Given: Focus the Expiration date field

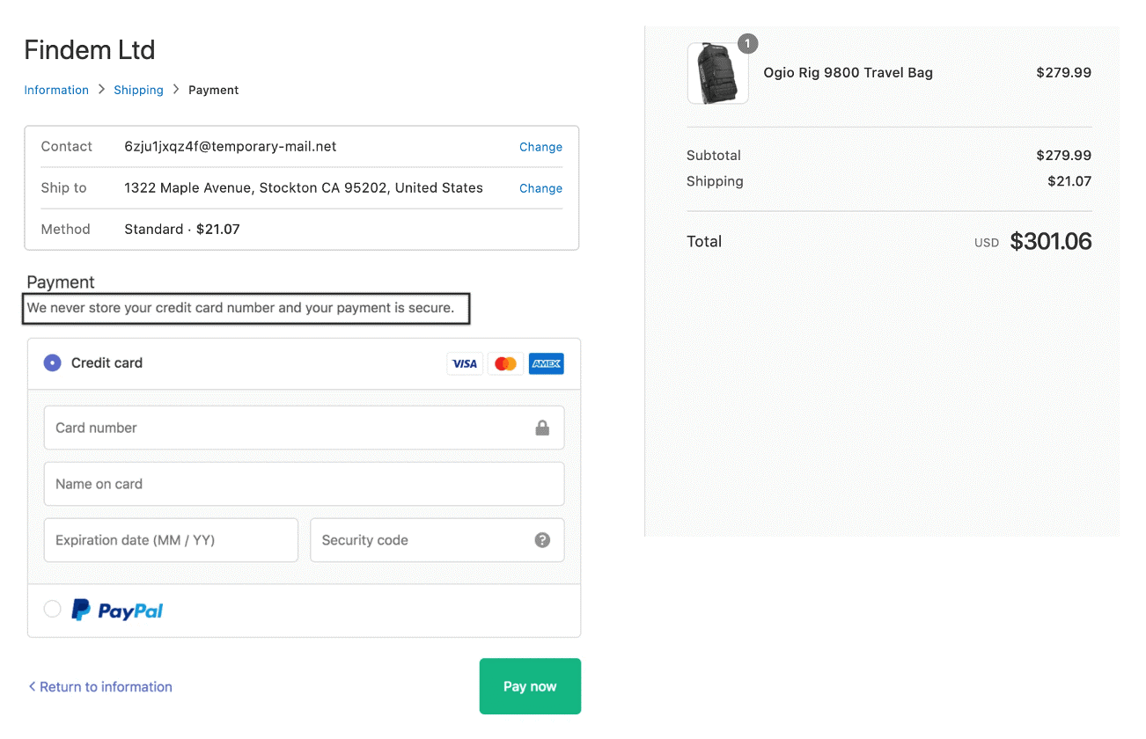Looking at the screenshot, I should (x=171, y=540).
